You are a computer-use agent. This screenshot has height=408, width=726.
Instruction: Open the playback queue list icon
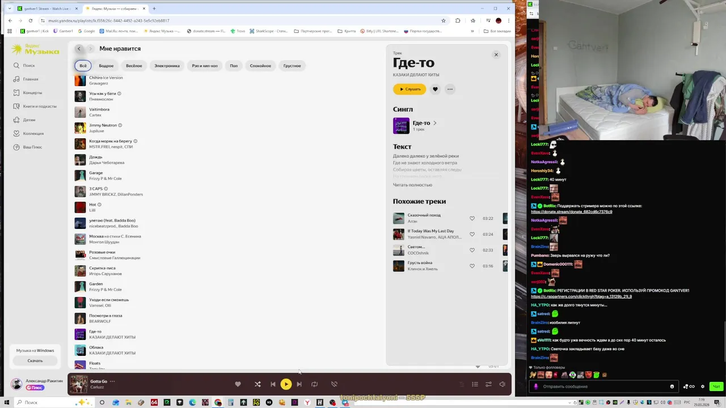click(475, 384)
